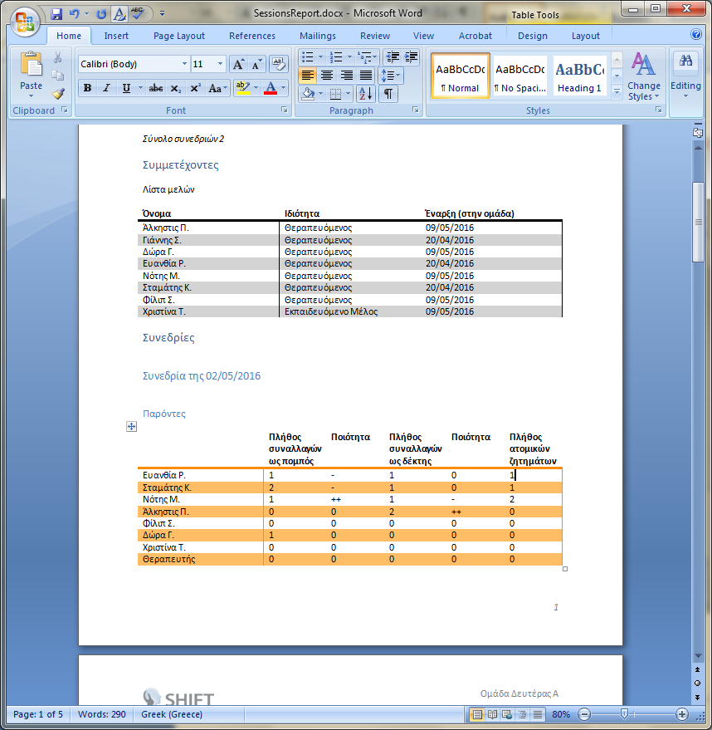The height and width of the screenshot is (730, 712).
Task: Clear formatting with the eraser icon
Action: pos(279,64)
